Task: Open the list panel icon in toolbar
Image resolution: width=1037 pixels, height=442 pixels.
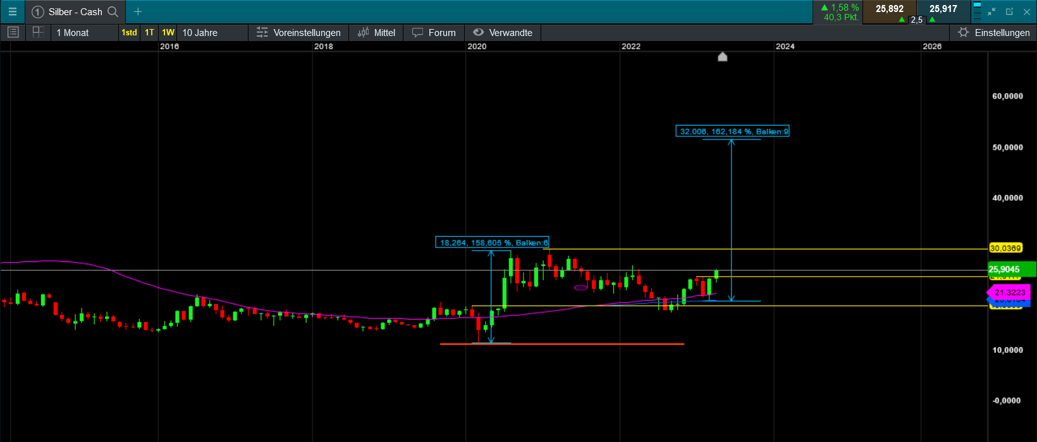Action: click(x=13, y=32)
